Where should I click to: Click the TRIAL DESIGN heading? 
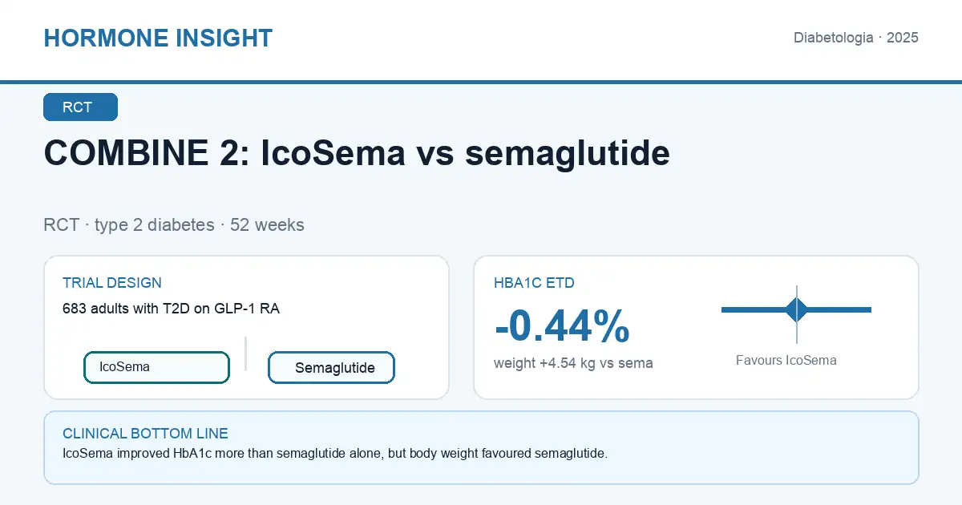pos(112,283)
